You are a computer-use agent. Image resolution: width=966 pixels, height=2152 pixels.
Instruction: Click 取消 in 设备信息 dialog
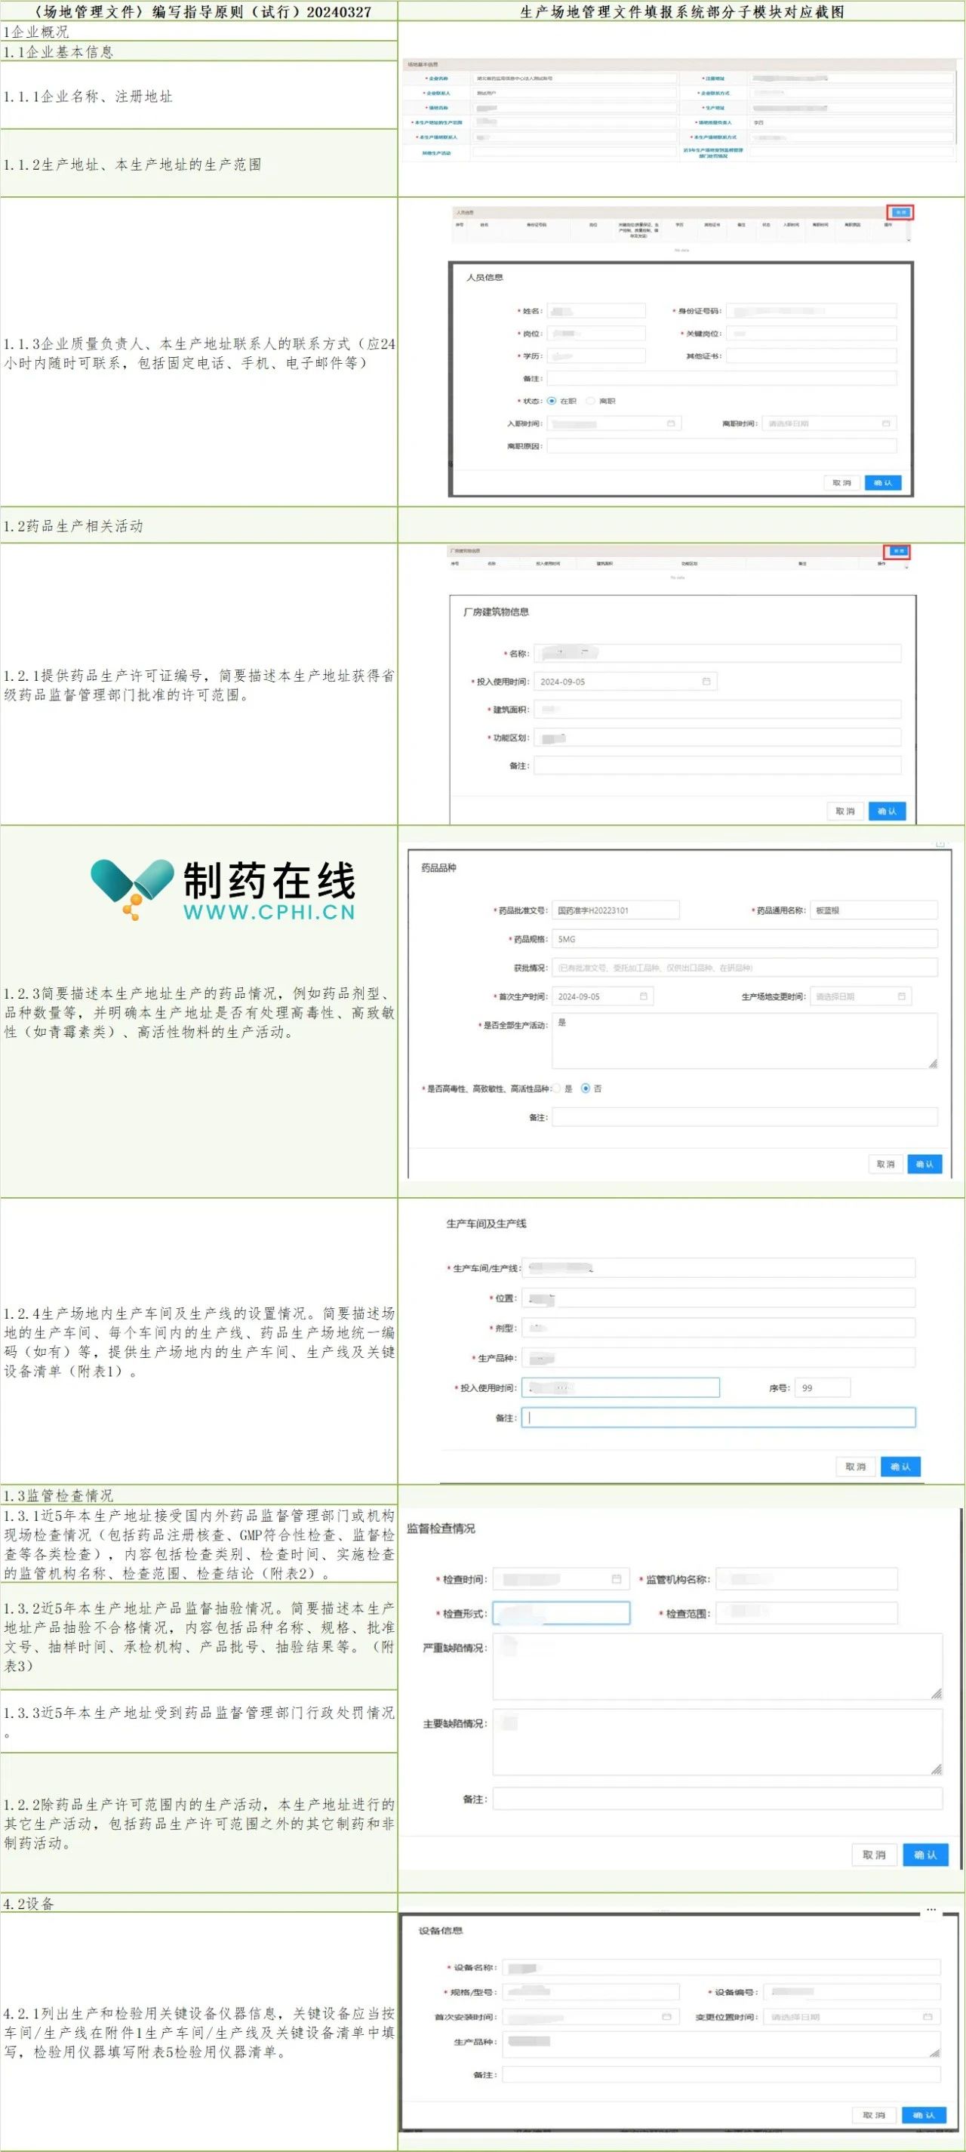click(x=874, y=2115)
